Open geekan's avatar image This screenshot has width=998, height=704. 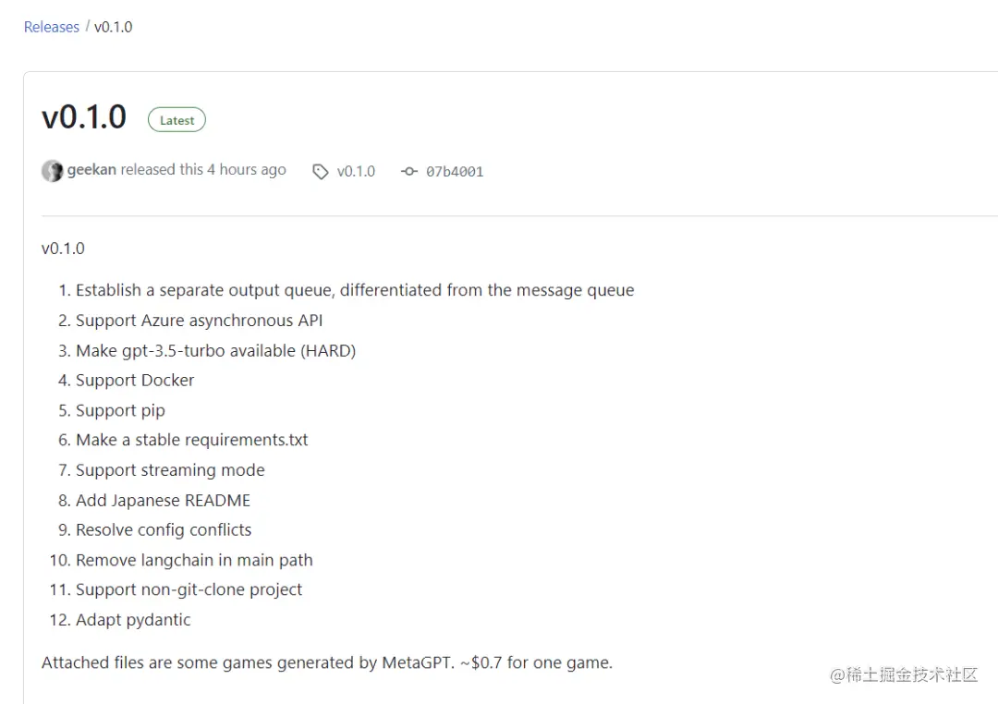pyautogui.click(x=52, y=171)
